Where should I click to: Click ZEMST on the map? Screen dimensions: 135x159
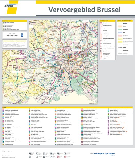coord(80,34)
